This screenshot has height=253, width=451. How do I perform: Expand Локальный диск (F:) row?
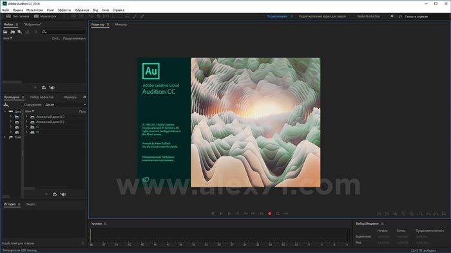tap(26, 122)
